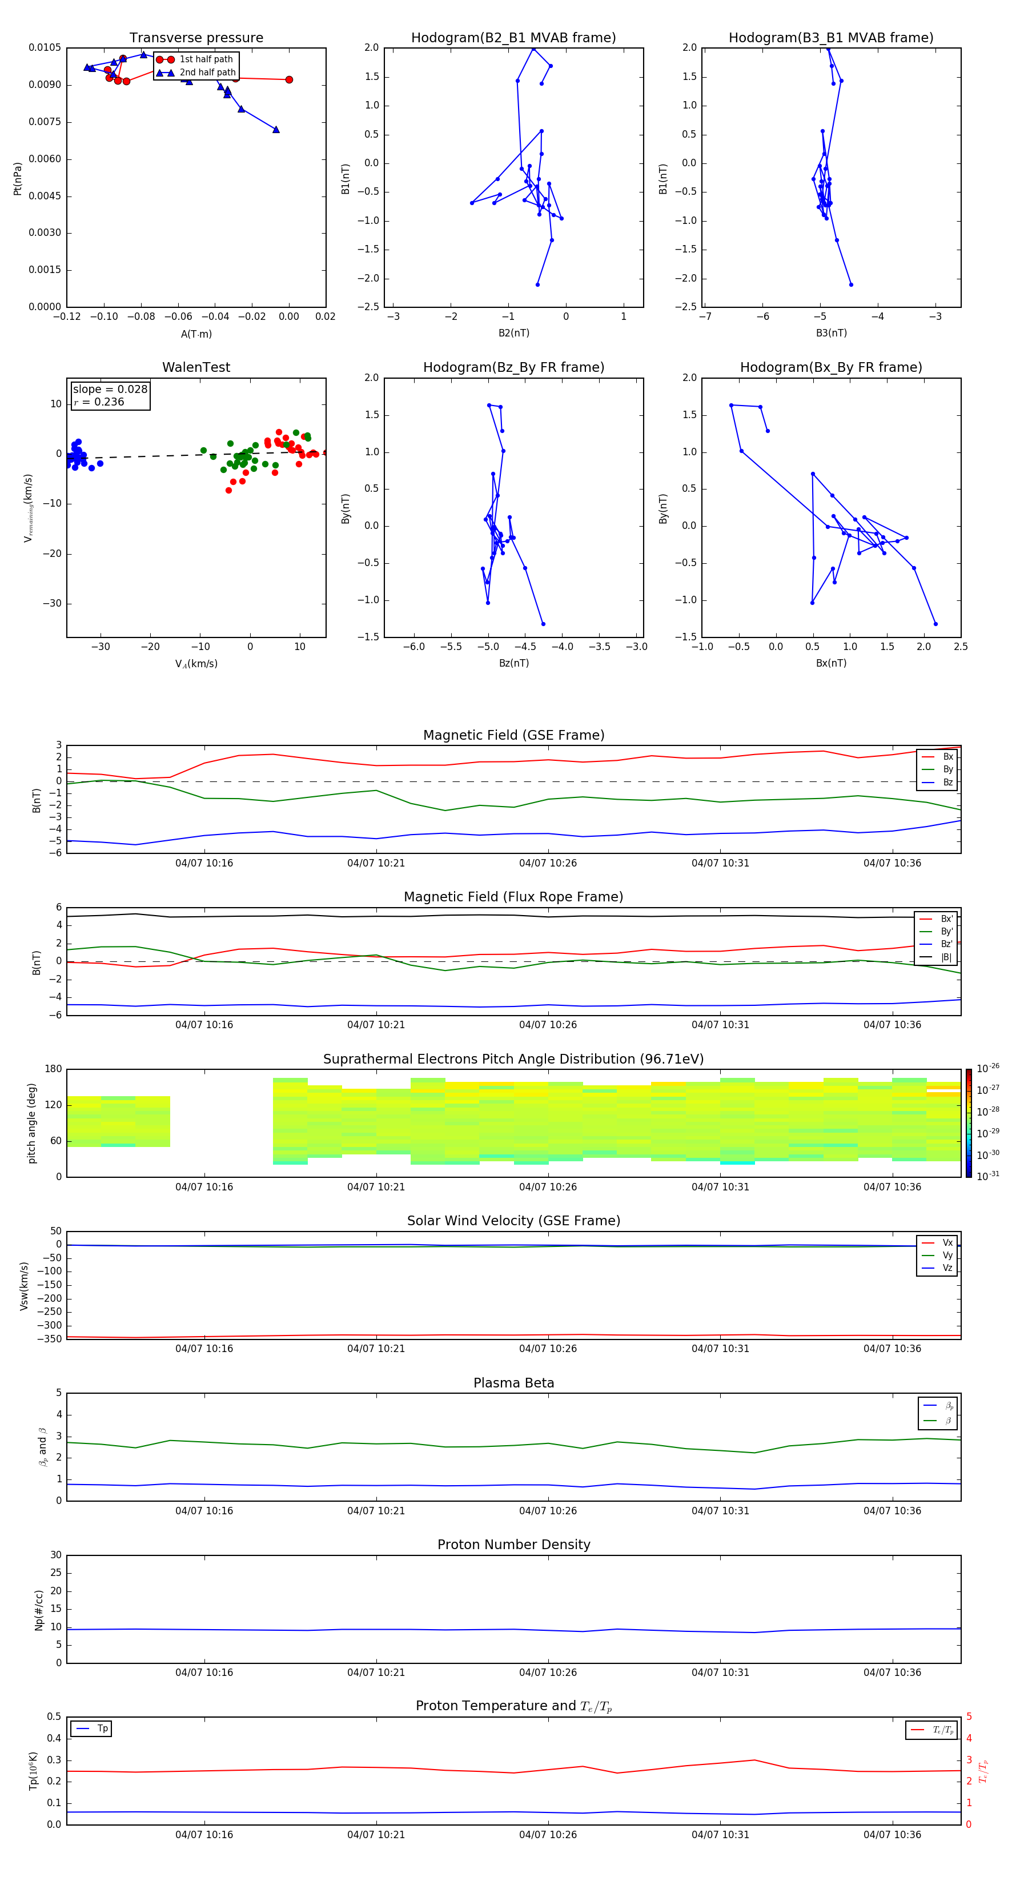Click the "Solar Wind Velocity (GSE Frame)" title
This screenshot has height=1885, width=1028.
pos(513,1221)
